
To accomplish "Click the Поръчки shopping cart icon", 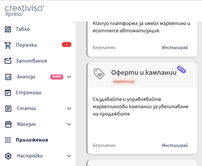I will 8,45.
